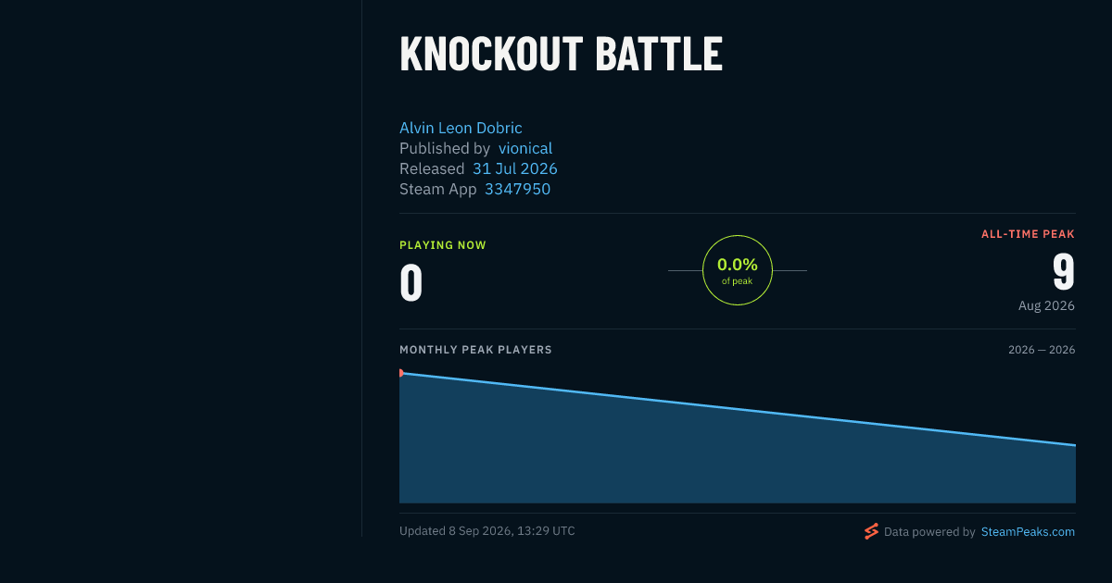Click the SteamPeaks logo icon
The height and width of the screenshot is (583, 1112).
tap(871, 531)
